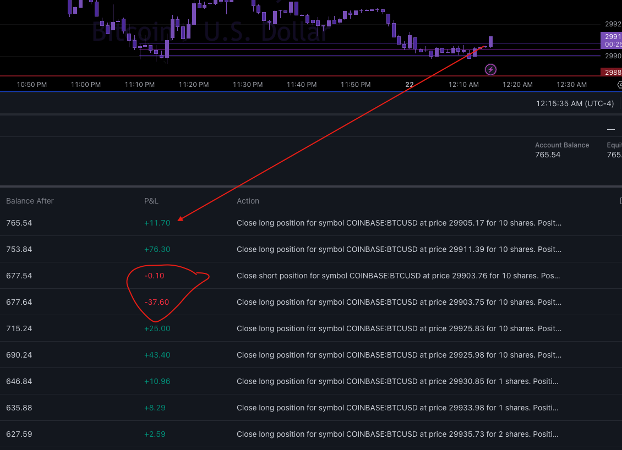Click the dash icon above Account Balance
Image resolution: width=622 pixels, height=450 pixels.
611,129
